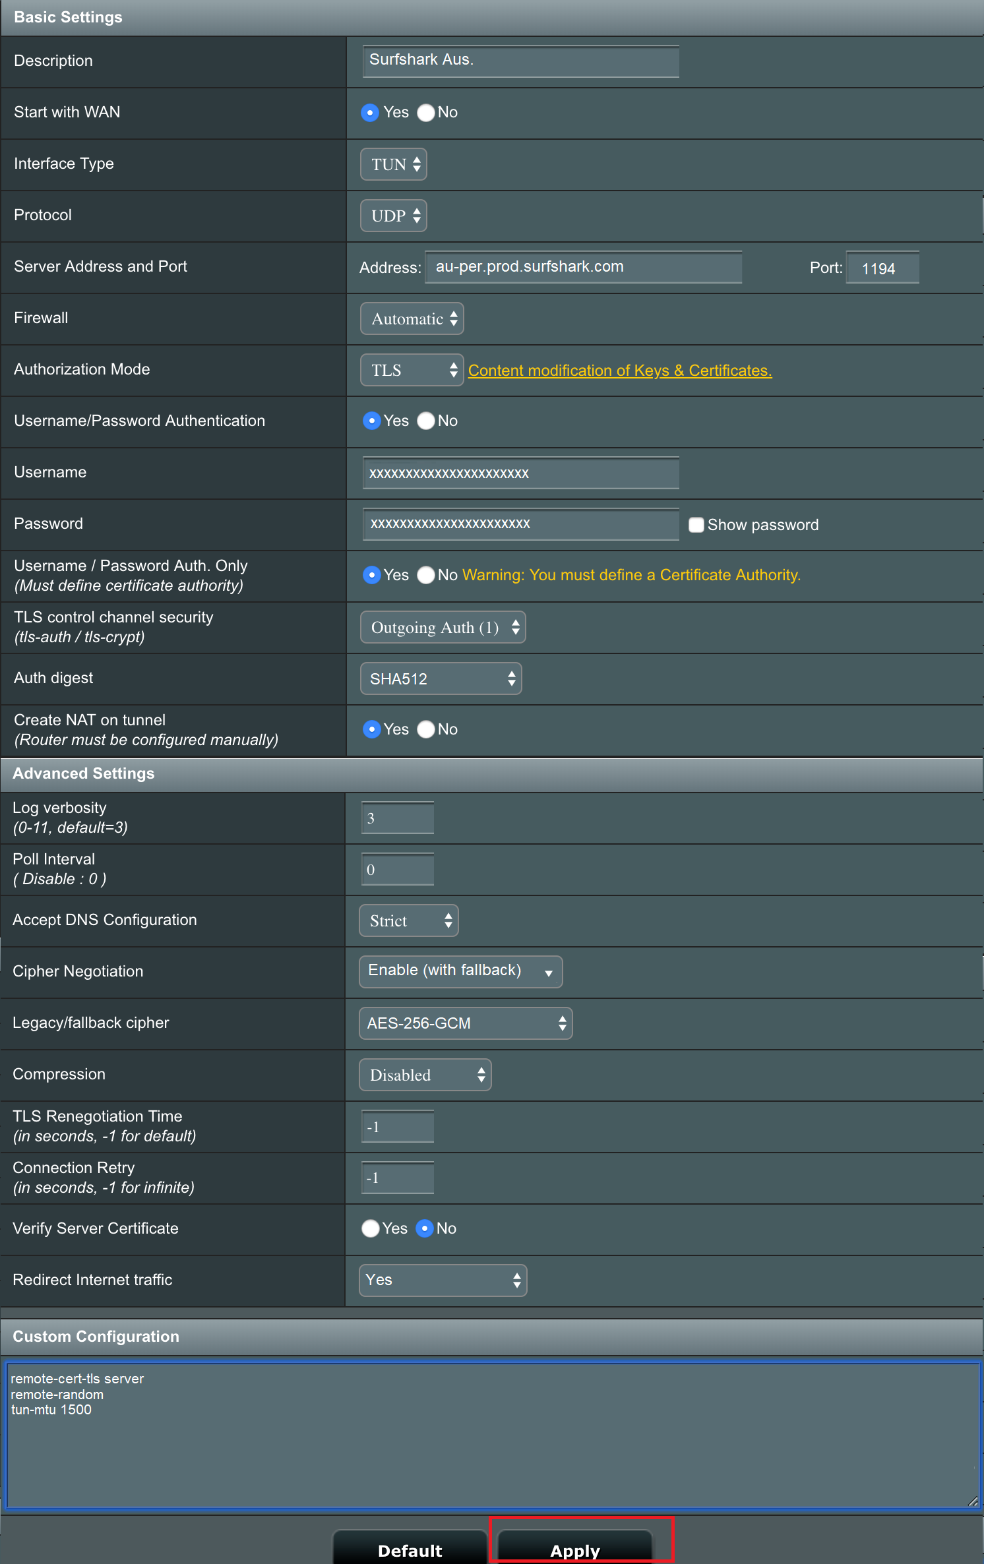Select Yes for Verify Server Certificate
984x1564 pixels.
(371, 1228)
